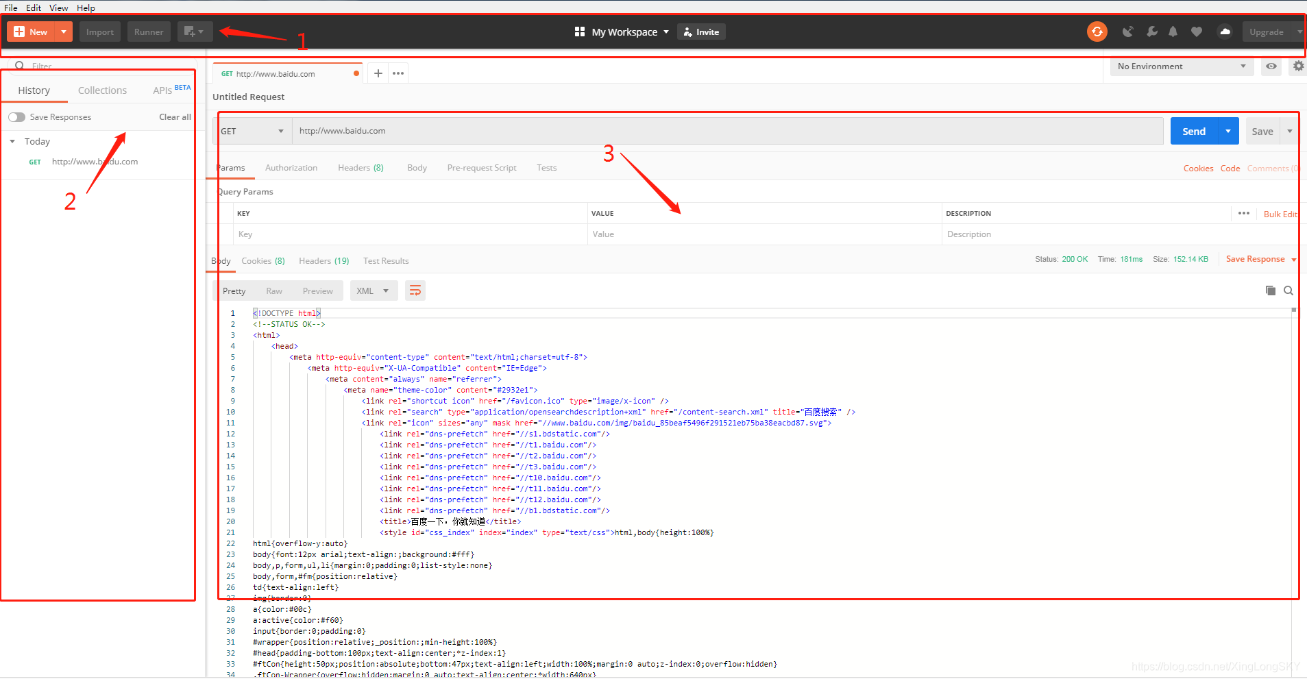Open the response Cookies (8) tab
This screenshot has width=1307, height=679.
point(263,261)
